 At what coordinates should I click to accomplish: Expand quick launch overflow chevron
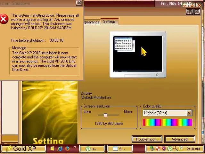(x=75, y=147)
